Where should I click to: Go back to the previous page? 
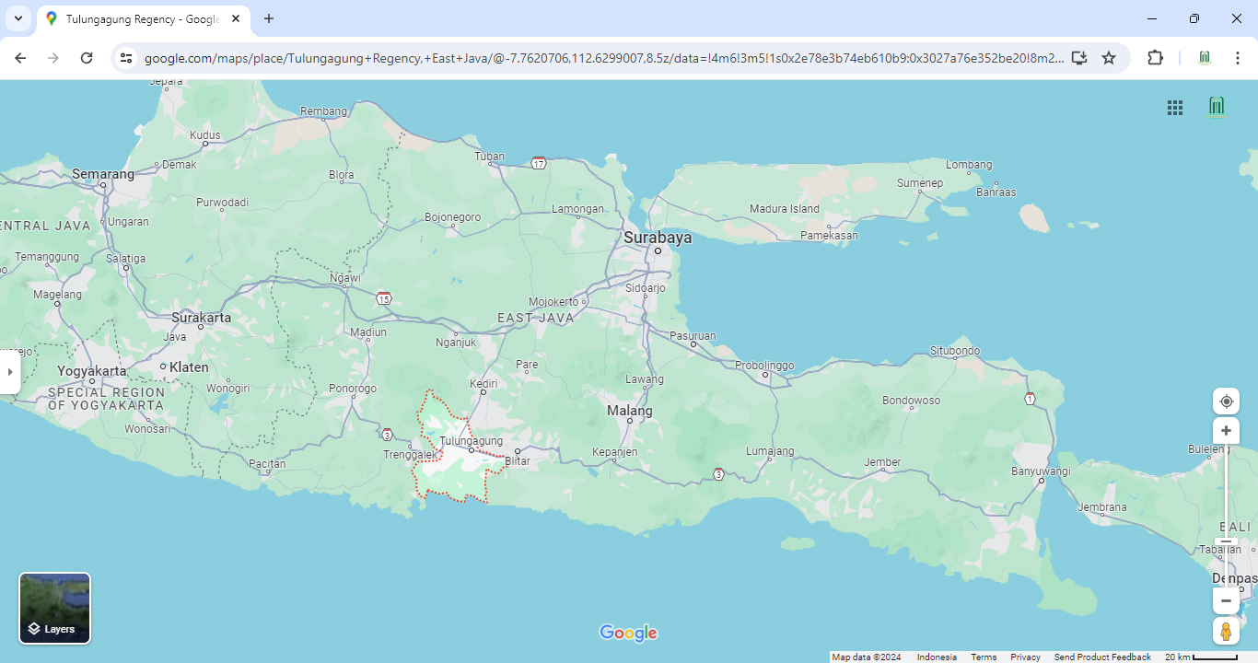[x=20, y=58]
